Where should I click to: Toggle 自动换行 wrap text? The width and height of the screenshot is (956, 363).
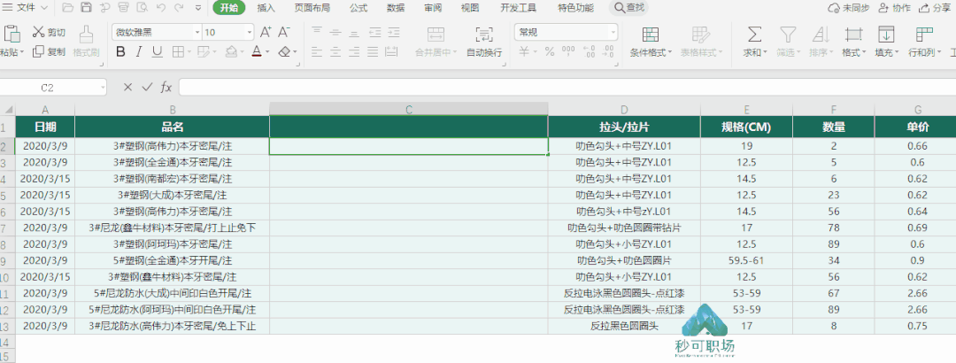(484, 42)
